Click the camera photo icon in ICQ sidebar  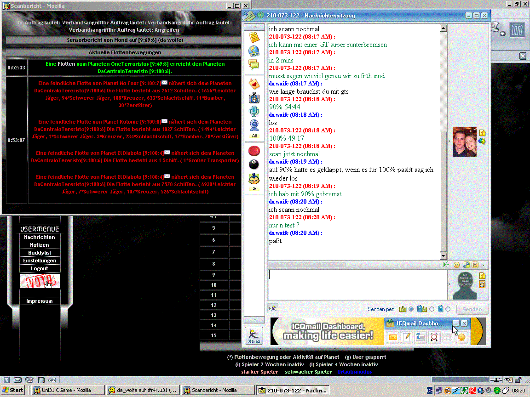pos(254,97)
